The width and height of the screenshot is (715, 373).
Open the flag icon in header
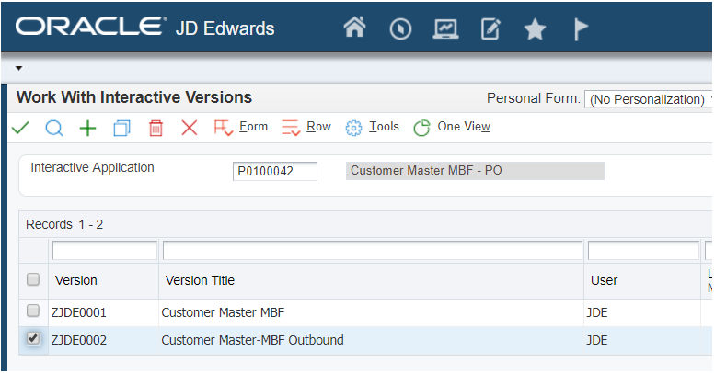pyautogui.click(x=581, y=29)
